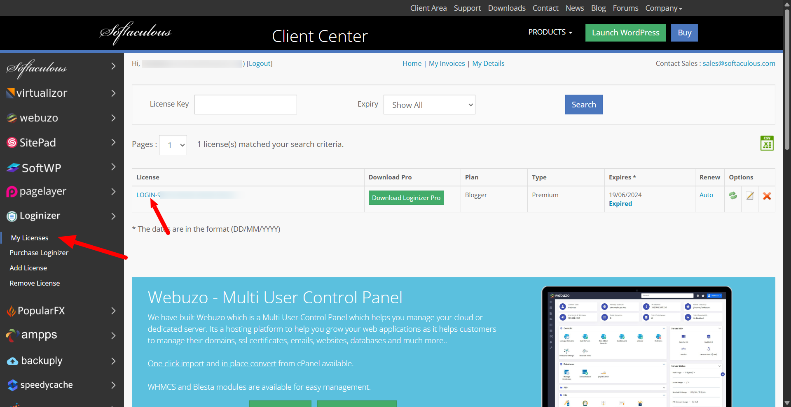Screen dimensions: 791x407
Task: Click the Expires column header
Action: 623,177
